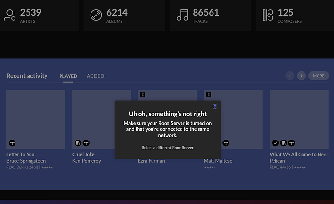
Task: Click the help question-mark icon in the error dialog
Action: click(215, 107)
